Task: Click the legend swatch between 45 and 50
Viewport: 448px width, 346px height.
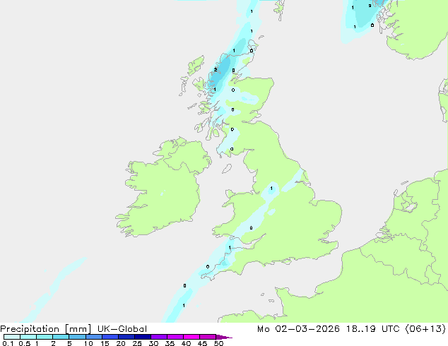Action: (x=208, y=337)
